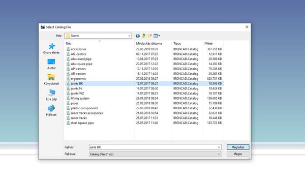The height and width of the screenshot is (184, 305).
Task: Select the Alu round pipe file icon
Action: click(68, 59)
